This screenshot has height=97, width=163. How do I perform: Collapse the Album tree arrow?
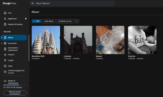click(2, 38)
